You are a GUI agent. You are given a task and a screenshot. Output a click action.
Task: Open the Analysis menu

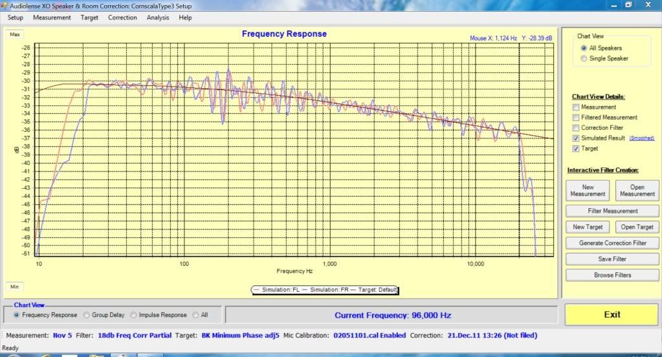click(158, 17)
